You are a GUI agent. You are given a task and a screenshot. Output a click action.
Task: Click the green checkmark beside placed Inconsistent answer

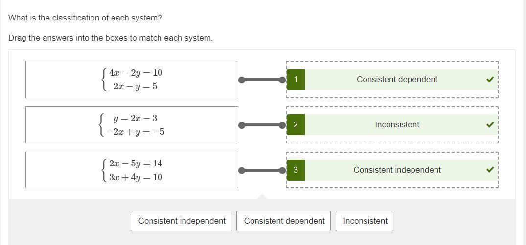tap(490, 125)
